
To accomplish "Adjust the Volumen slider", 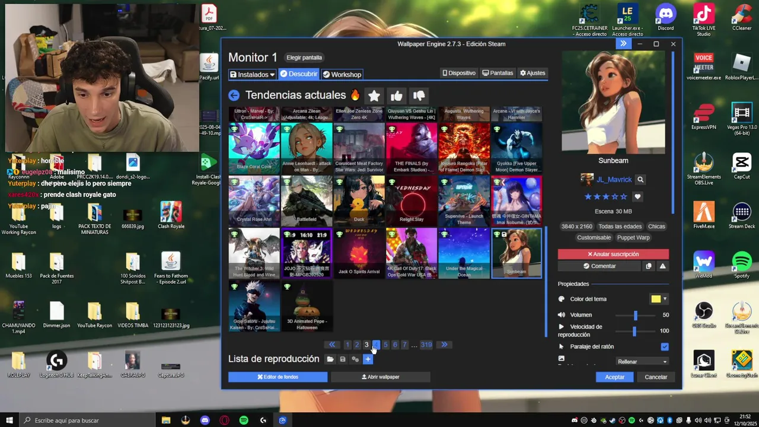I will [636, 316].
